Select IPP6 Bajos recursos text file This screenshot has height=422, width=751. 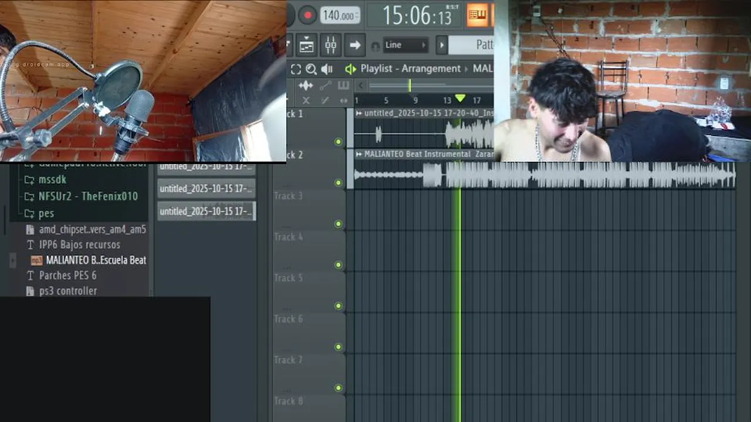[x=73, y=245]
